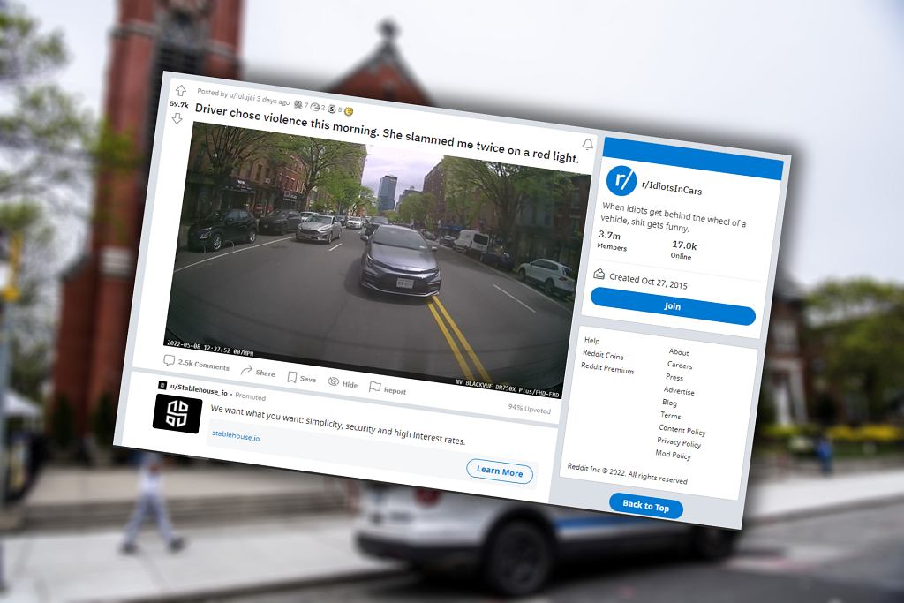Open the Careers footer link
904x603 pixels.
[x=680, y=365]
